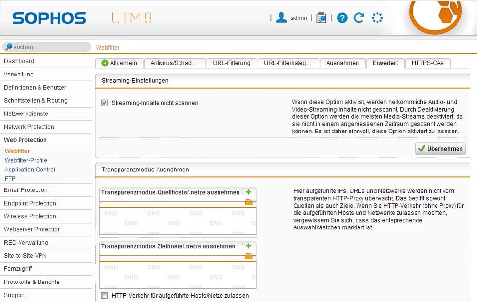
Task: Open the Antivirus/Schad... tab
Action: 175,63
